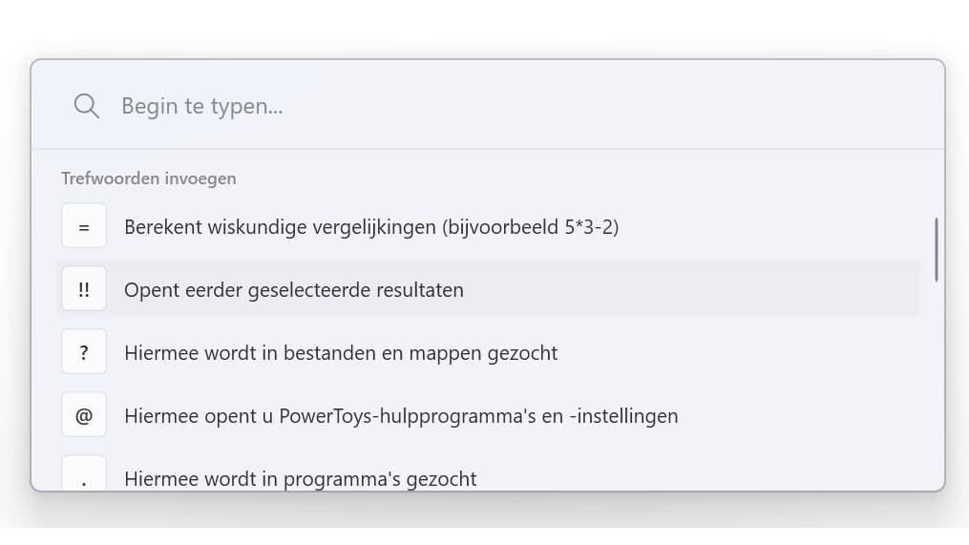The height and width of the screenshot is (545, 969).
Task: Click the period program search keyword icon
Action: (84, 477)
